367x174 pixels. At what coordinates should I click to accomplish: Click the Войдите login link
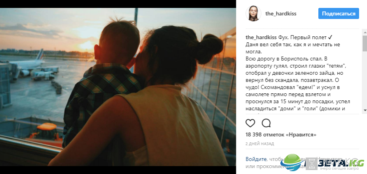click(x=256, y=159)
